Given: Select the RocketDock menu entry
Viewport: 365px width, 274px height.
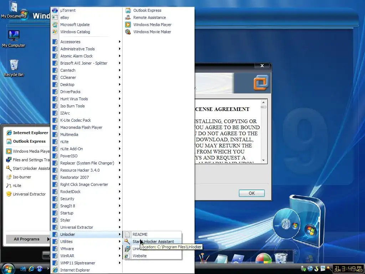Looking at the screenshot, I should point(86,192).
